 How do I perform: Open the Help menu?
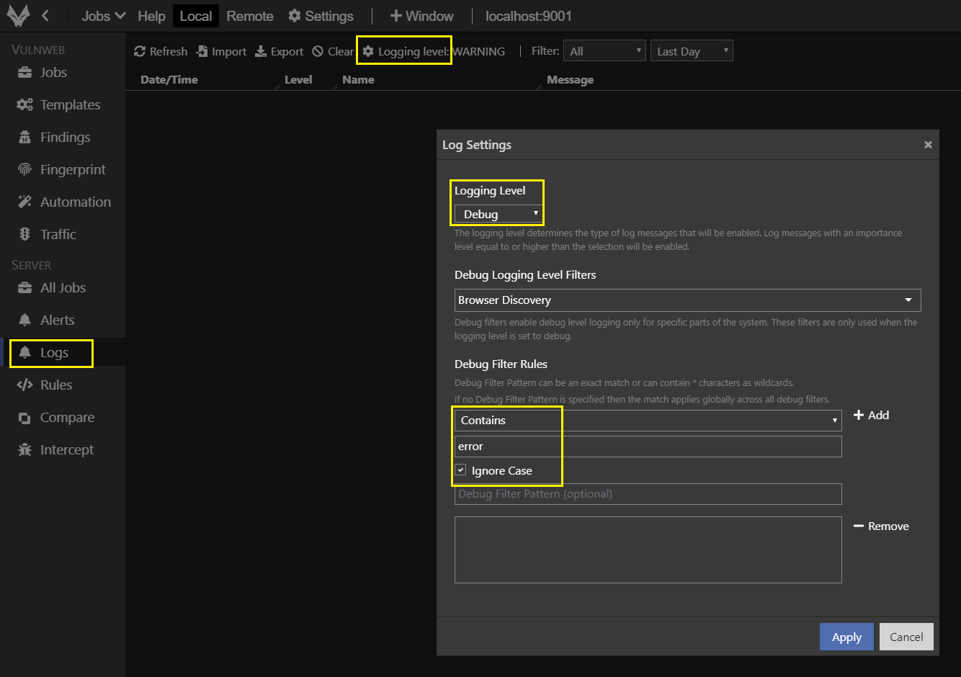tap(151, 16)
